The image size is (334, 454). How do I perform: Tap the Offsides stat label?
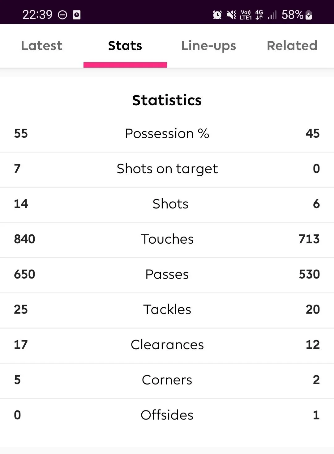(167, 415)
